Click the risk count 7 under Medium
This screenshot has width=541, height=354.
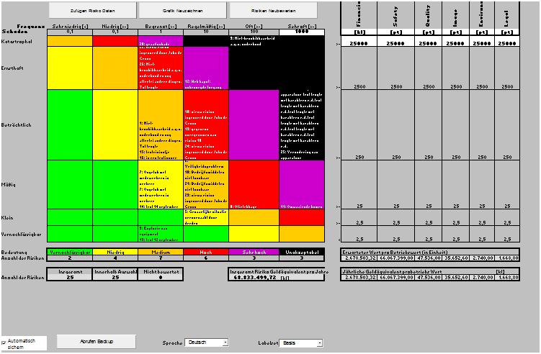[x=161, y=258]
